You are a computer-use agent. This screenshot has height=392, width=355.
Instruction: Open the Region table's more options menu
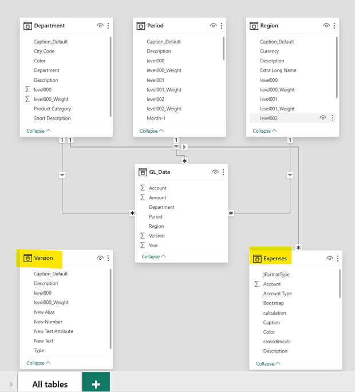click(334, 26)
